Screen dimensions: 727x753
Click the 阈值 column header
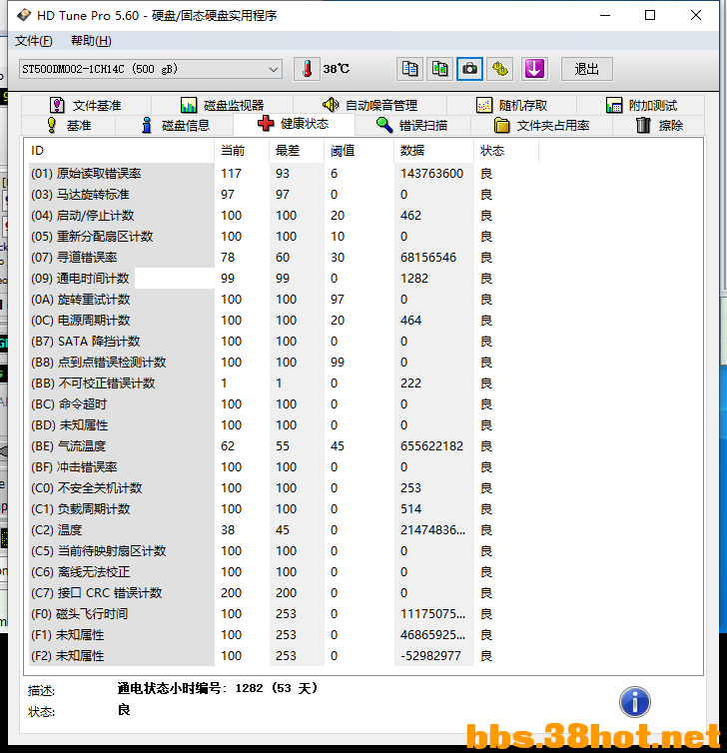[360, 151]
